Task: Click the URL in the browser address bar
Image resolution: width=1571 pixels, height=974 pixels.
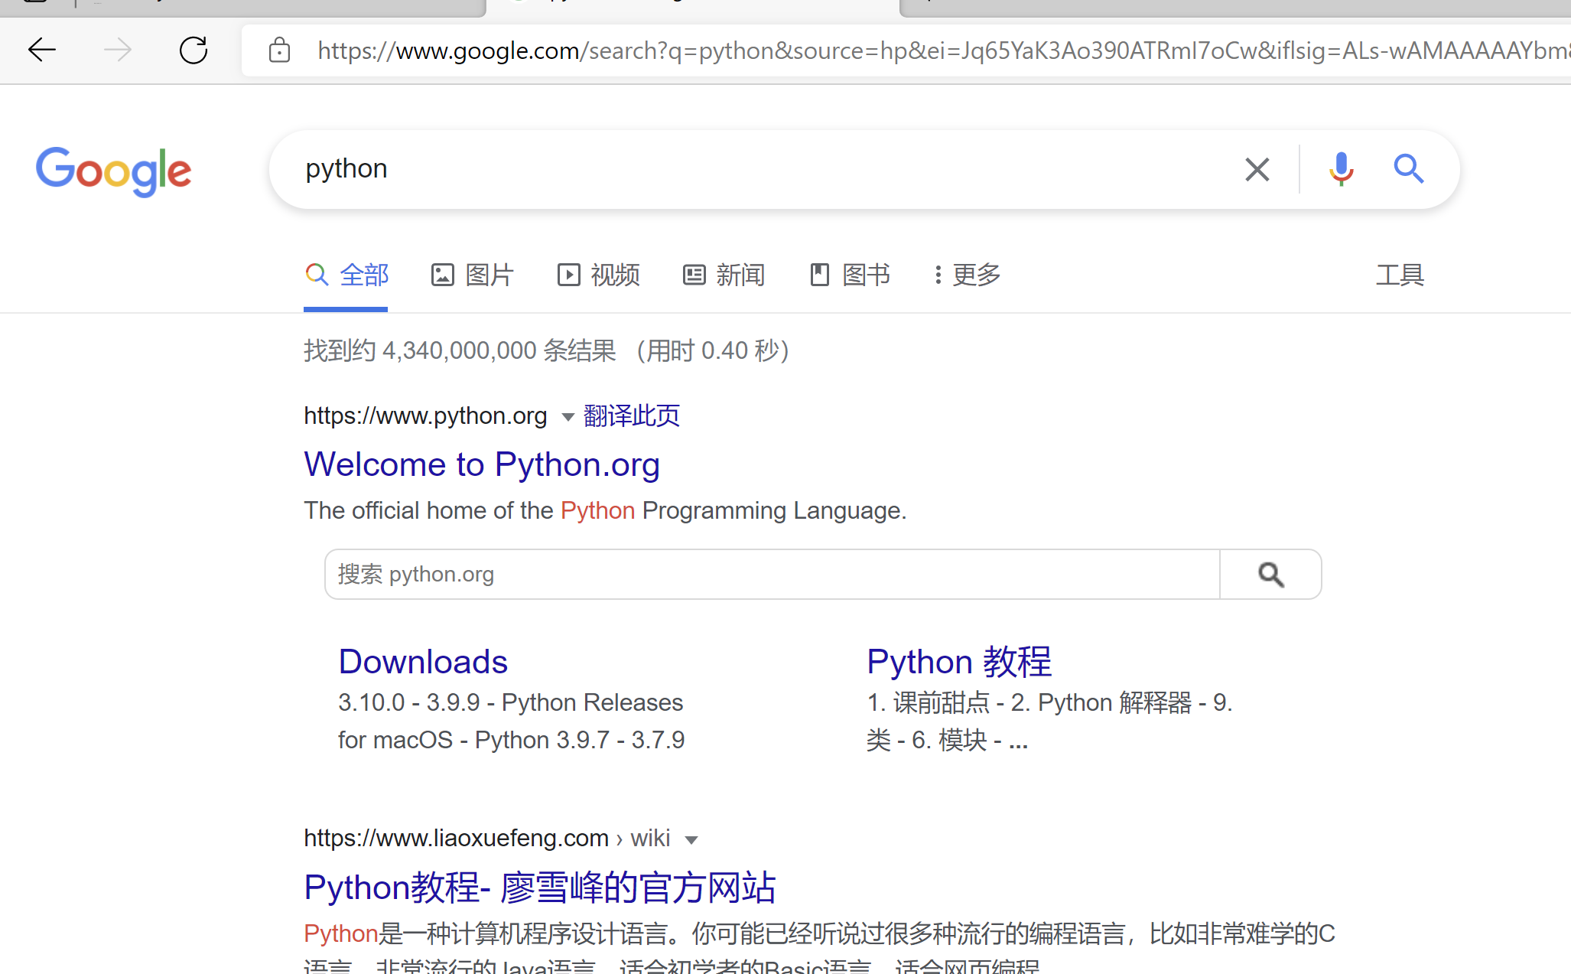Action: click(944, 50)
